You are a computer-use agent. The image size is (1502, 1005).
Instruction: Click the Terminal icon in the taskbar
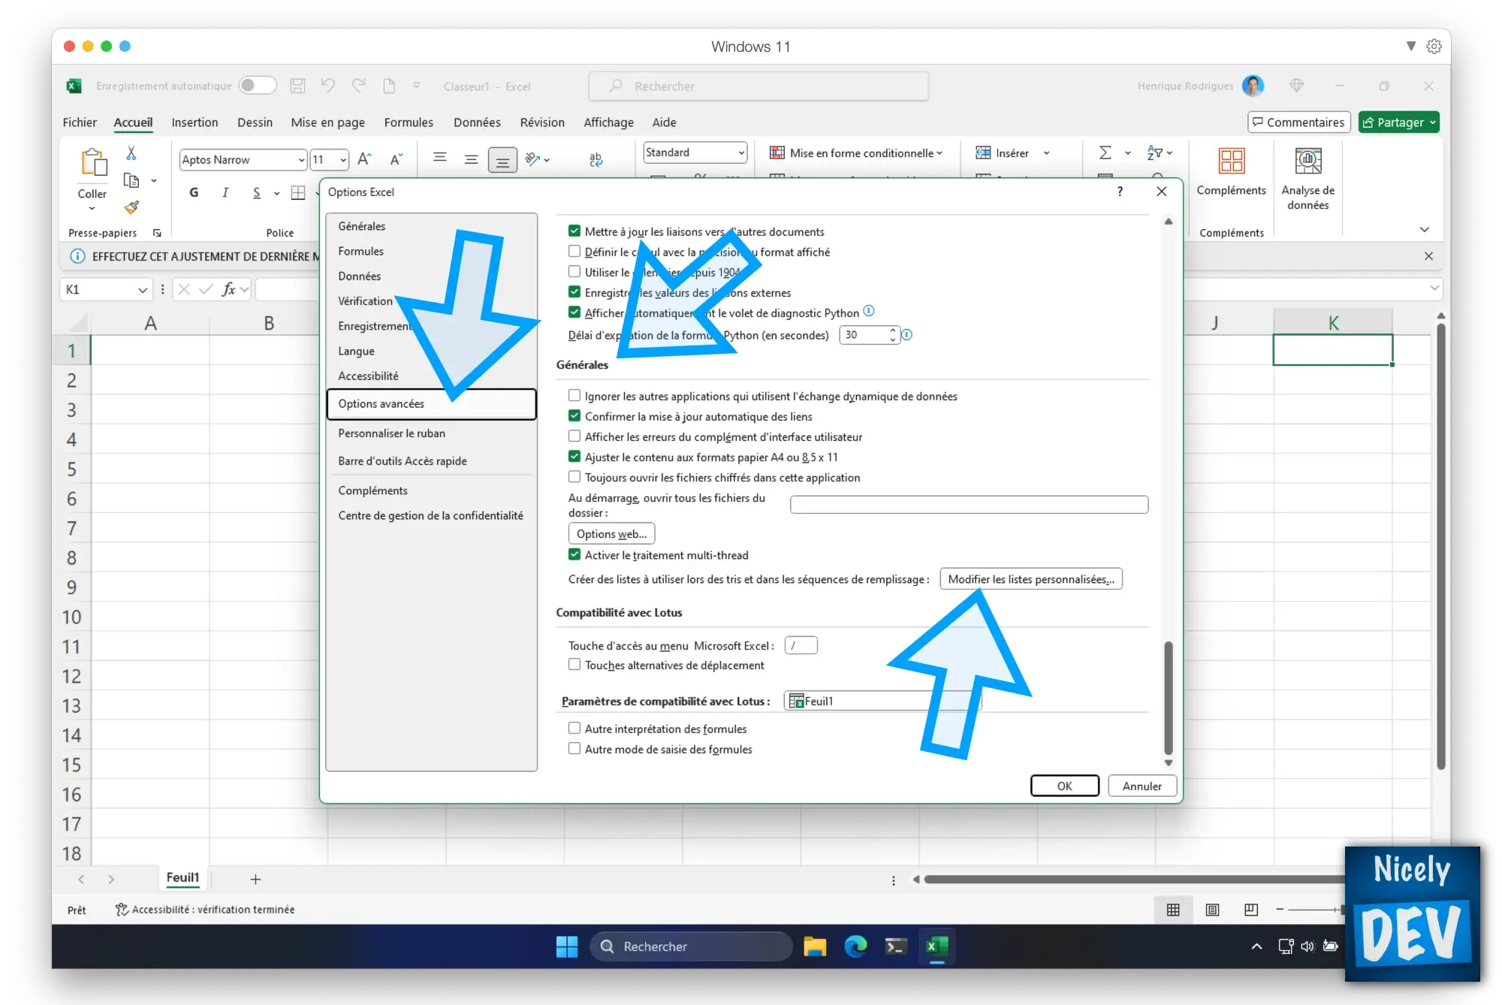tap(895, 946)
